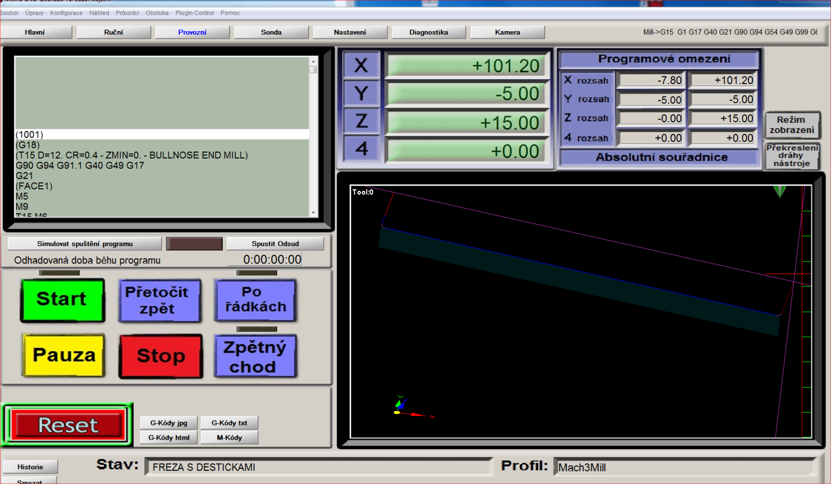The width and height of the screenshot is (831, 484).
Task: Open the Konfigurace menu
Action: coord(66,13)
